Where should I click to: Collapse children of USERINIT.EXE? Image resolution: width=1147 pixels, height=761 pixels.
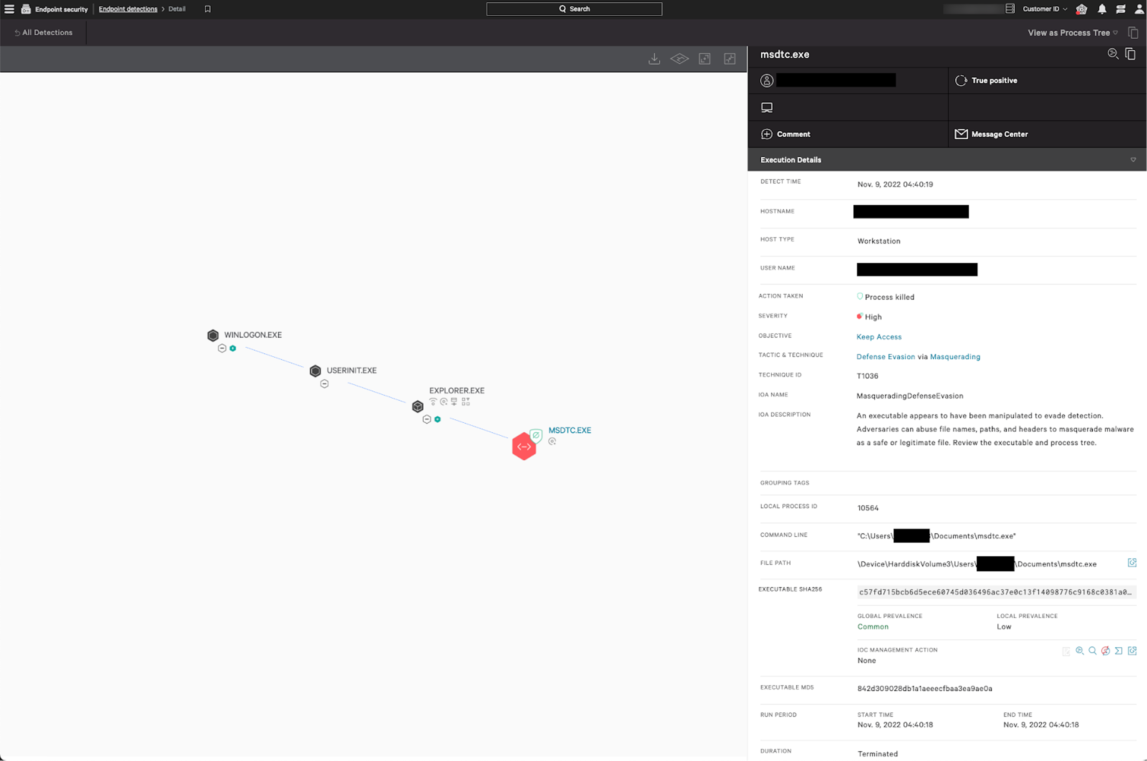pos(324,384)
